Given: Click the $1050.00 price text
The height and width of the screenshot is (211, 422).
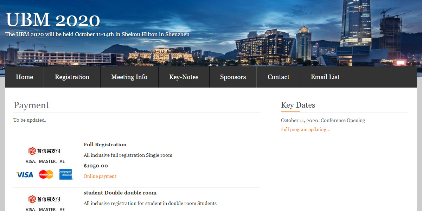Looking at the screenshot, I should pyautogui.click(x=96, y=166).
